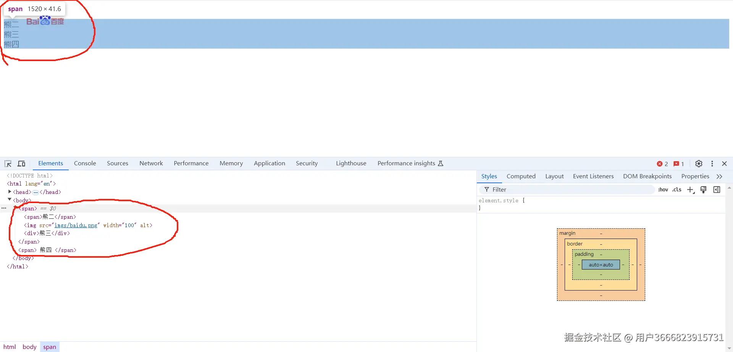Toggle the .cls element classes panel
733x352 pixels.
677,190
